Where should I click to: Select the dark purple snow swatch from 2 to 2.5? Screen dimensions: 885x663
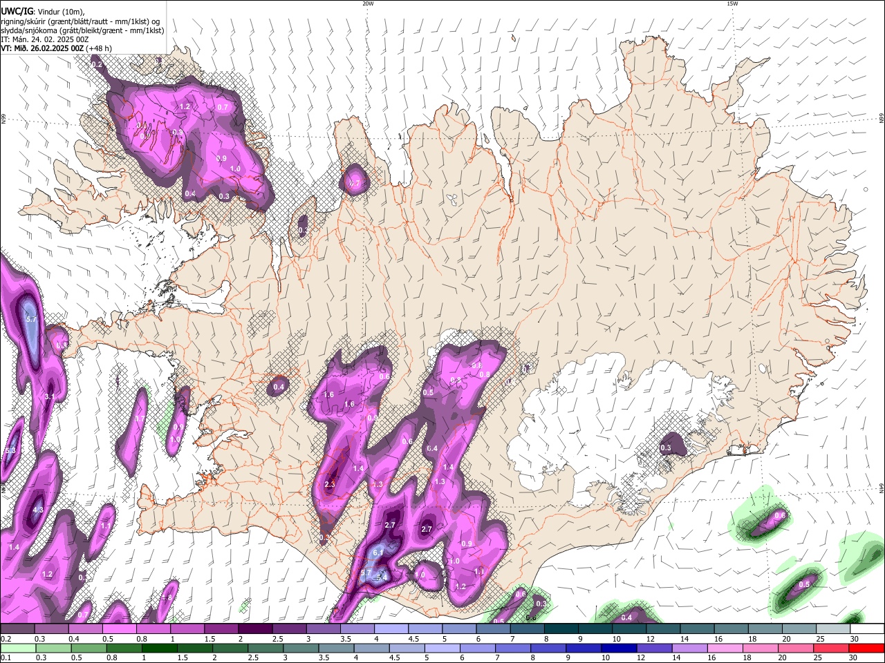[x=255, y=629]
